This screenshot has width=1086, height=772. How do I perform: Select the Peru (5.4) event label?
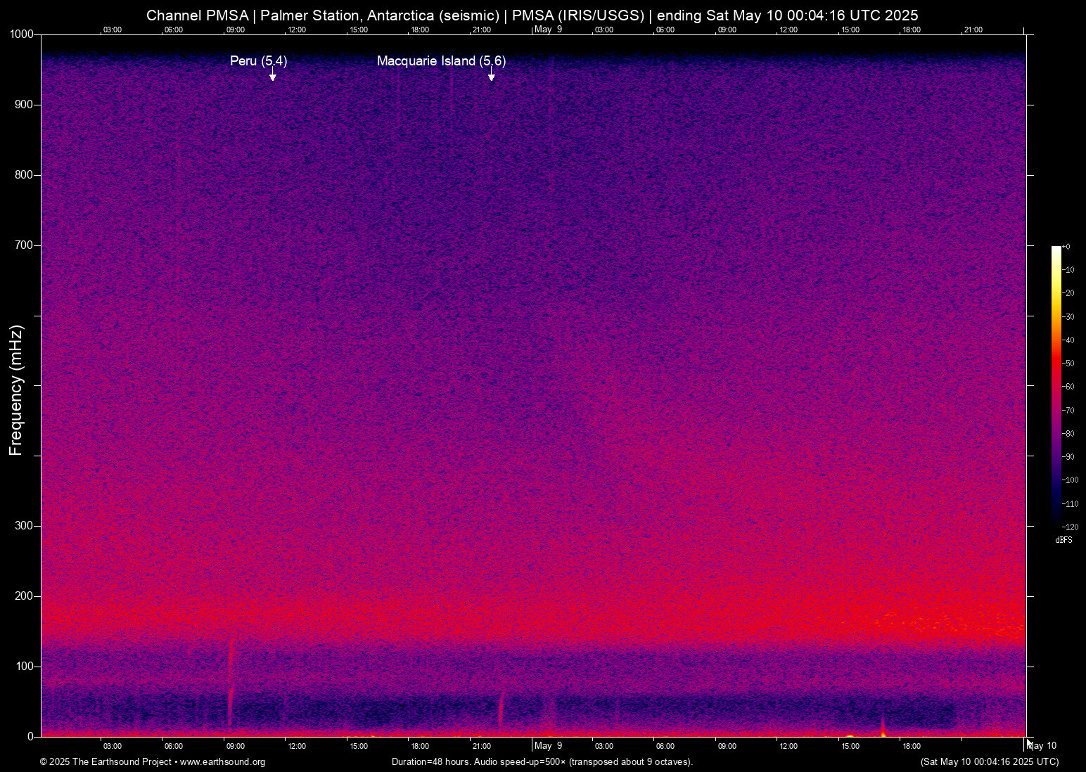[x=258, y=61]
